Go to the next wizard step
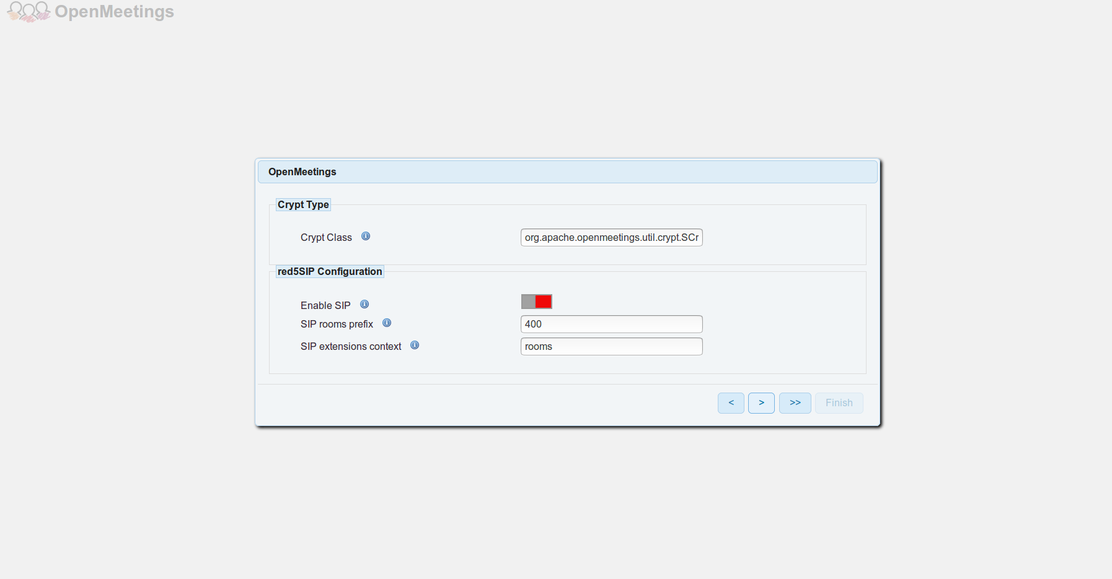The height and width of the screenshot is (579, 1112). pos(761,403)
